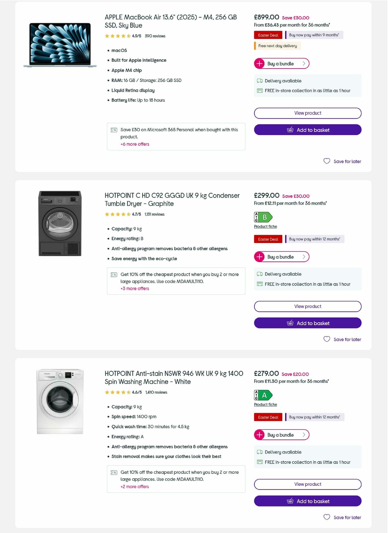Viewport: 388px width, 533px height.
Task: Click the energy rating A label for washing machine
Action: (263, 395)
